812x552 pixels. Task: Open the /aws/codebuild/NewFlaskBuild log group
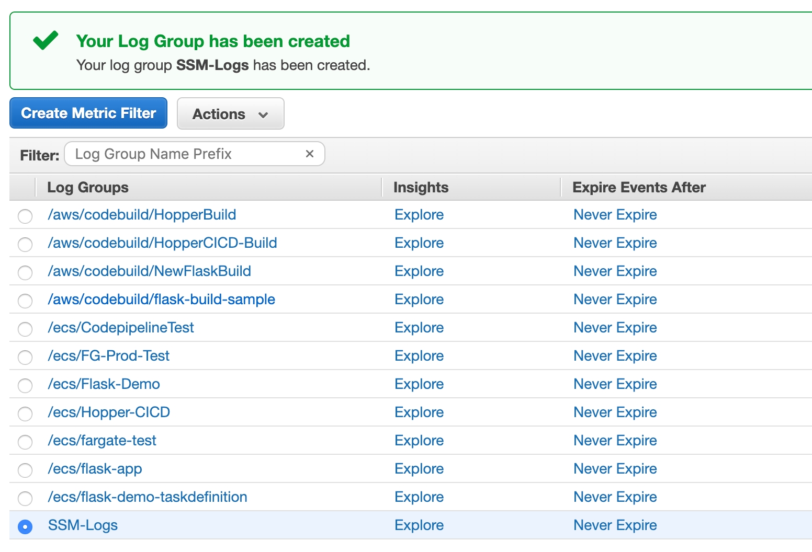[149, 271]
